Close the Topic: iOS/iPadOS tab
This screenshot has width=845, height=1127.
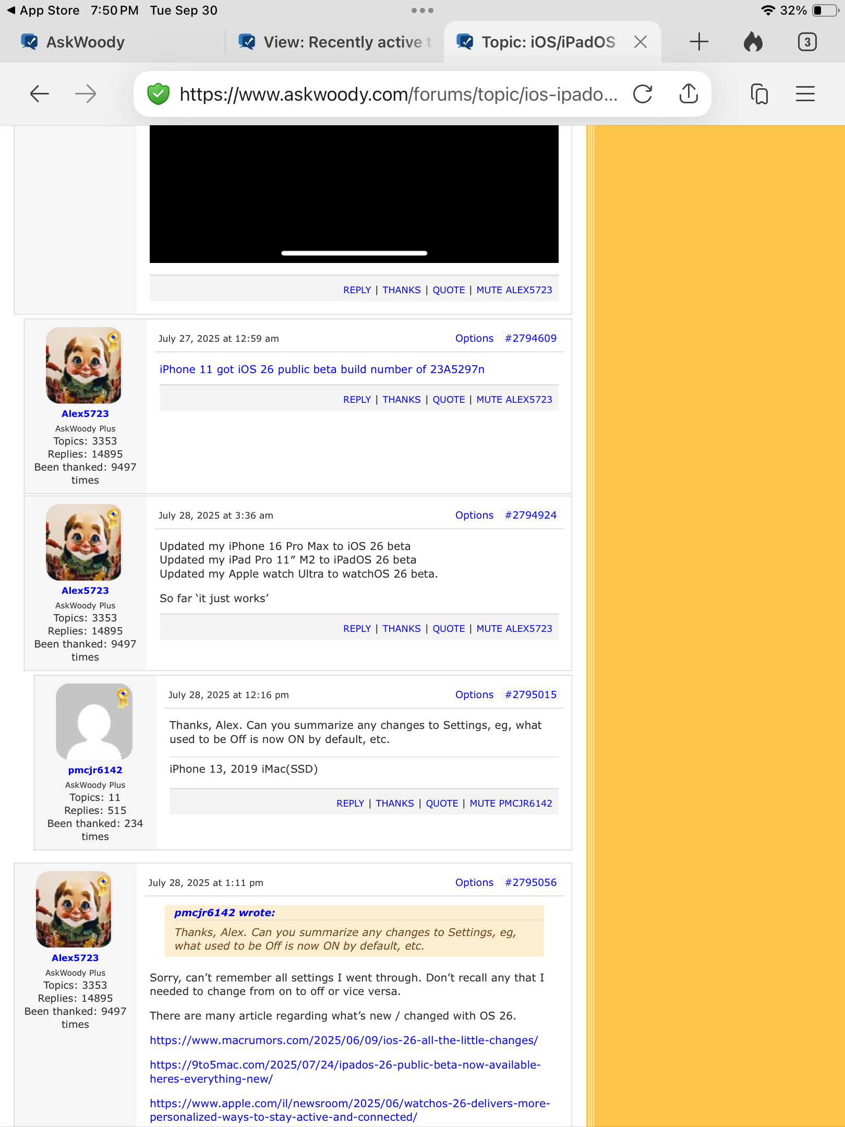pos(640,41)
